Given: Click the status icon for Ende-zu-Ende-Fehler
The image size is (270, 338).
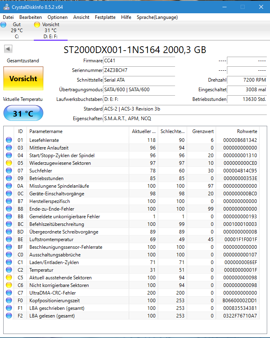Looking at the screenshot, I should click(9, 209).
